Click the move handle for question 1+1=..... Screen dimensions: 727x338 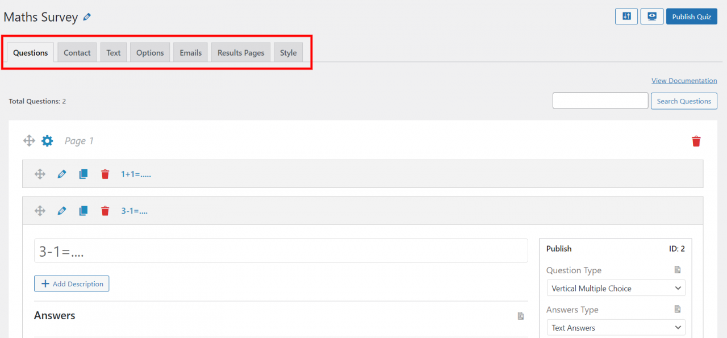[x=40, y=174]
